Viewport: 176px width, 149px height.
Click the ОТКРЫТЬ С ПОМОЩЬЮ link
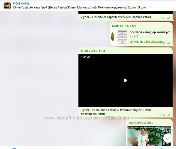pos(146,42)
